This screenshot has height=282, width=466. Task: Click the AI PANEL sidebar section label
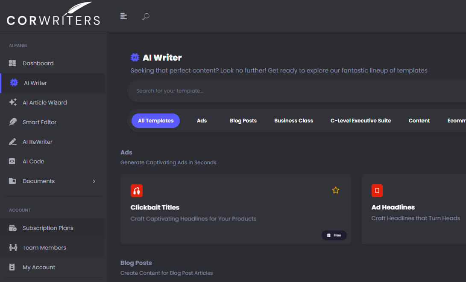(18, 45)
